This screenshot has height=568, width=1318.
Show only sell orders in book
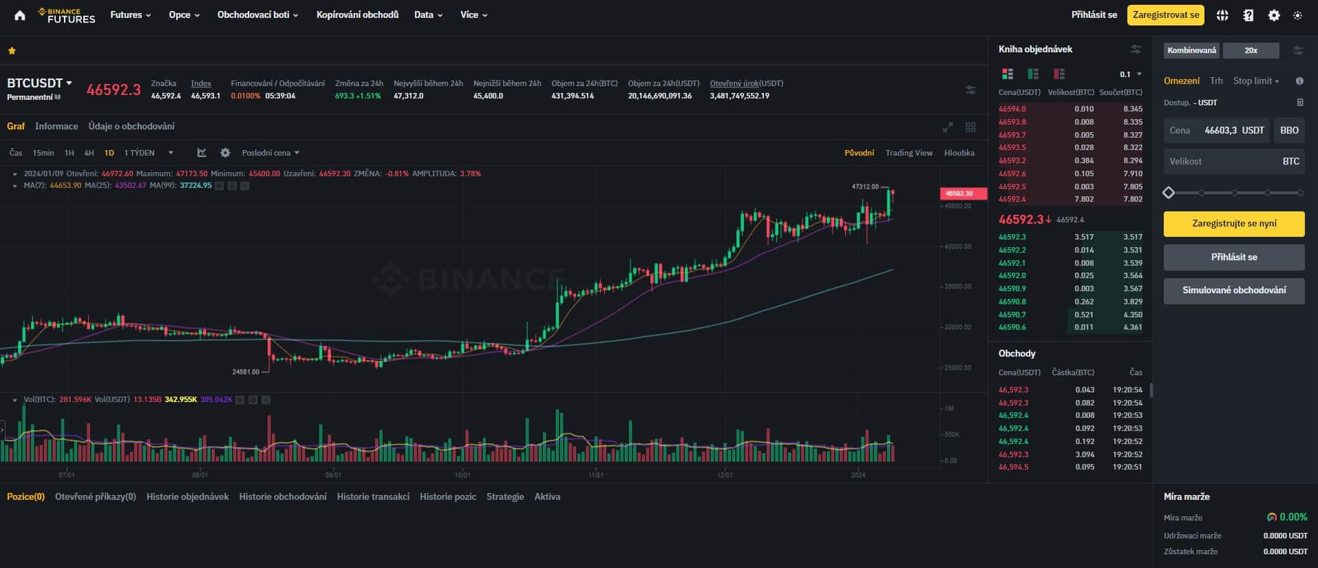coord(1059,74)
